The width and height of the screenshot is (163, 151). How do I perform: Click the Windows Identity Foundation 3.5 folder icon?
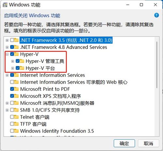click(x=16, y=131)
